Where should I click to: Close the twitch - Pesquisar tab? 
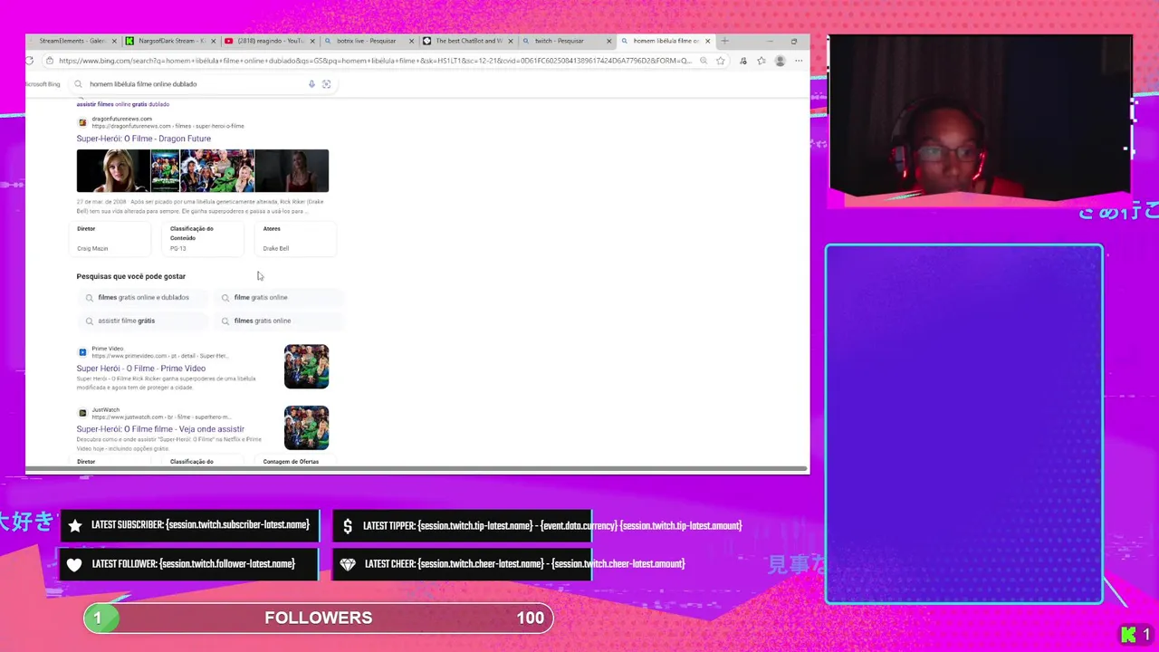point(609,41)
